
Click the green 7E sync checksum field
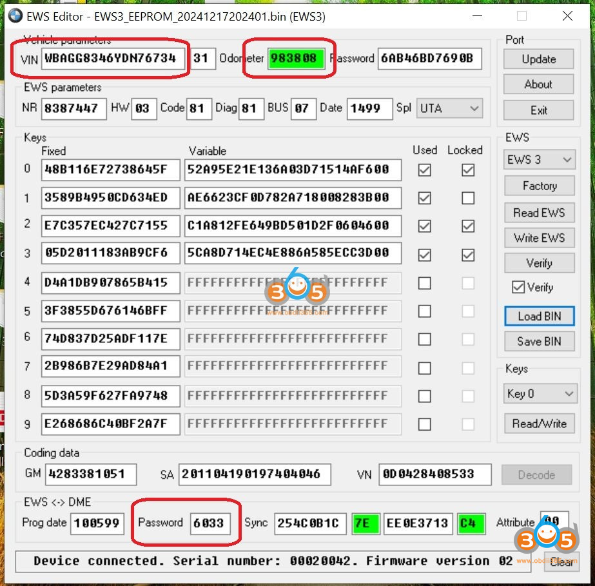[x=366, y=523]
